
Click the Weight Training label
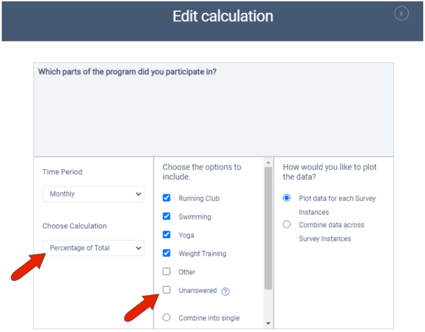(202, 254)
